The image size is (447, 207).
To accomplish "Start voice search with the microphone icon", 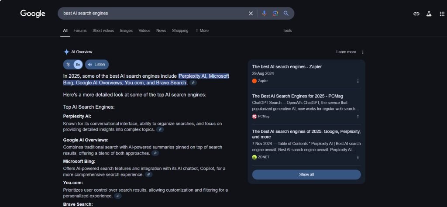I will (264, 14).
